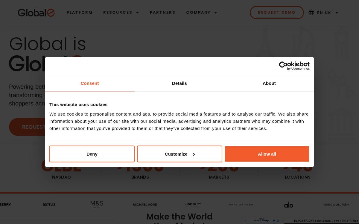Click the 'This website uses cookies' heading
Image resolution: width=359 pixels, height=224 pixels.
coord(78,105)
